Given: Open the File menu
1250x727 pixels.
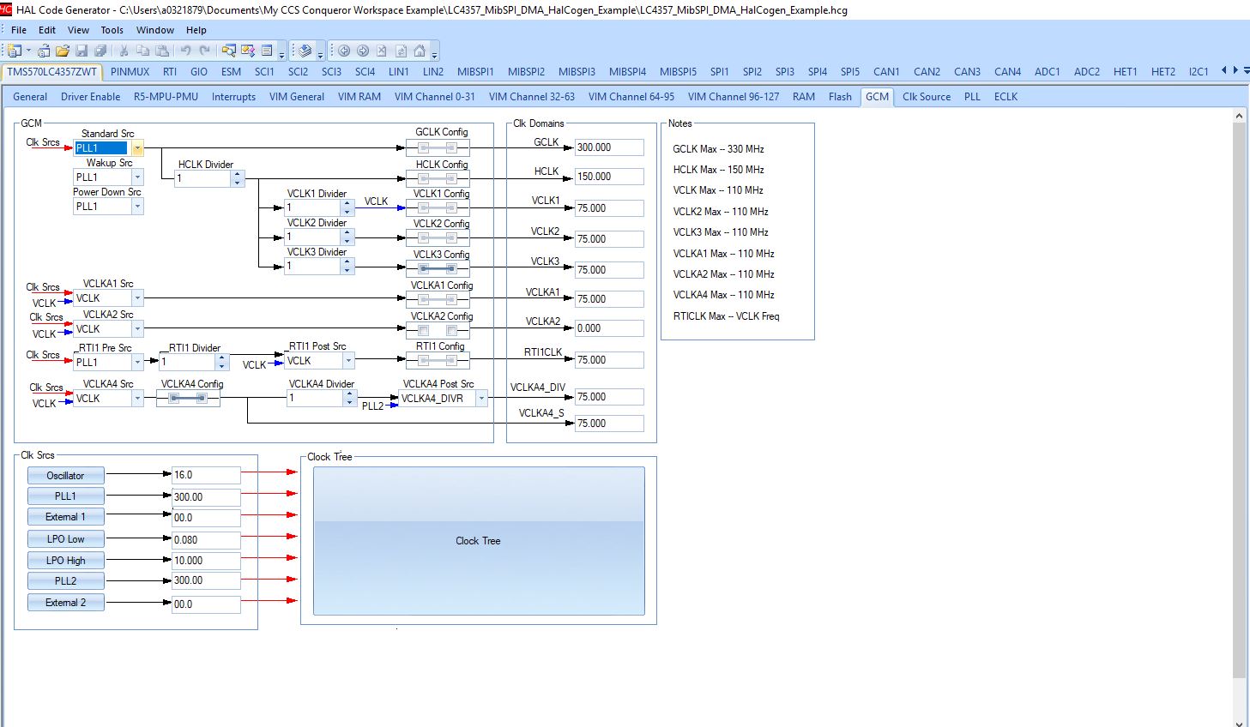Looking at the screenshot, I should click(19, 30).
